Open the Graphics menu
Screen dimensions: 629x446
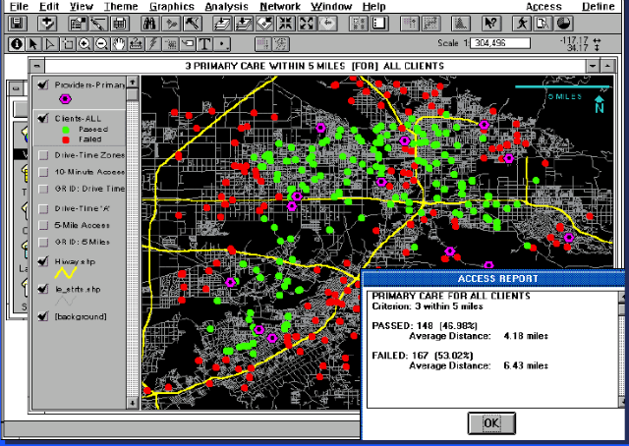tap(172, 7)
